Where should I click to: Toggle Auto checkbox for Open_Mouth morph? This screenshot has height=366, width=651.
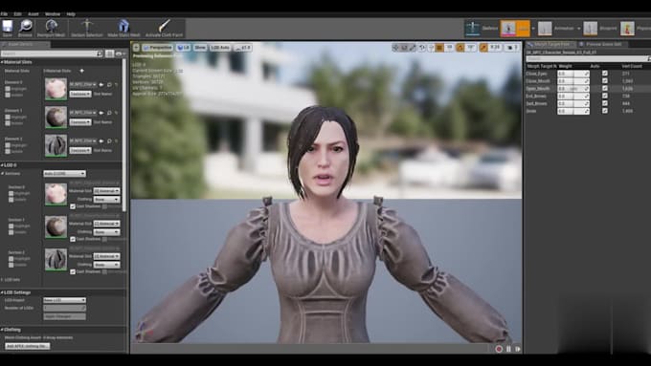click(x=605, y=88)
